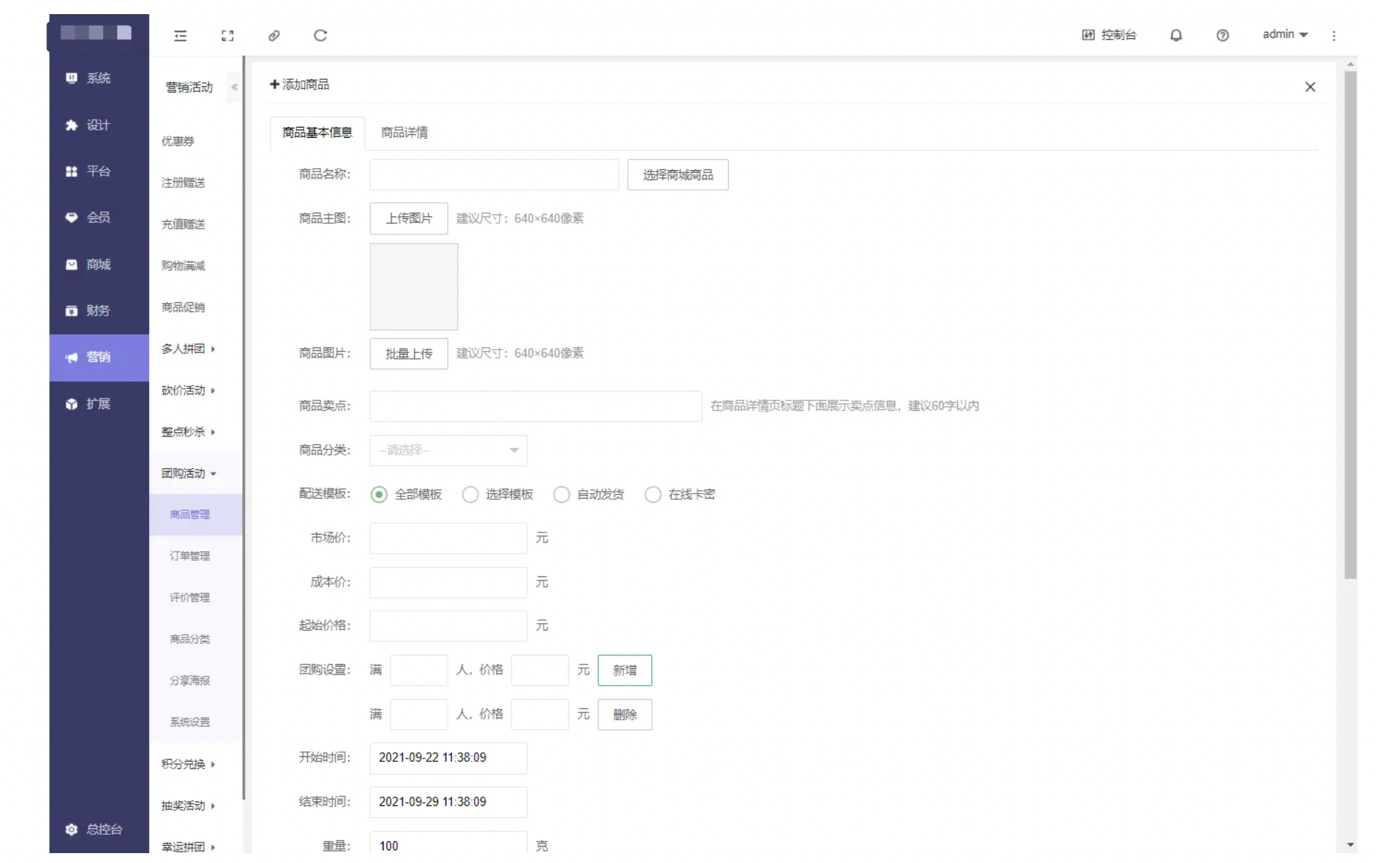Click 删除 group-buy tier button

point(625,715)
